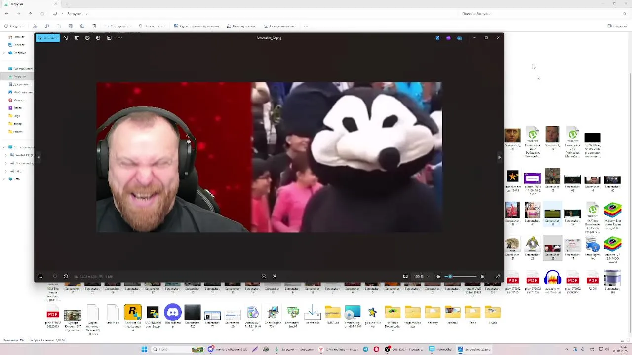The height and width of the screenshot is (355, 632).
Task: Share the image from Photos toolbar
Action: (98, 38)
